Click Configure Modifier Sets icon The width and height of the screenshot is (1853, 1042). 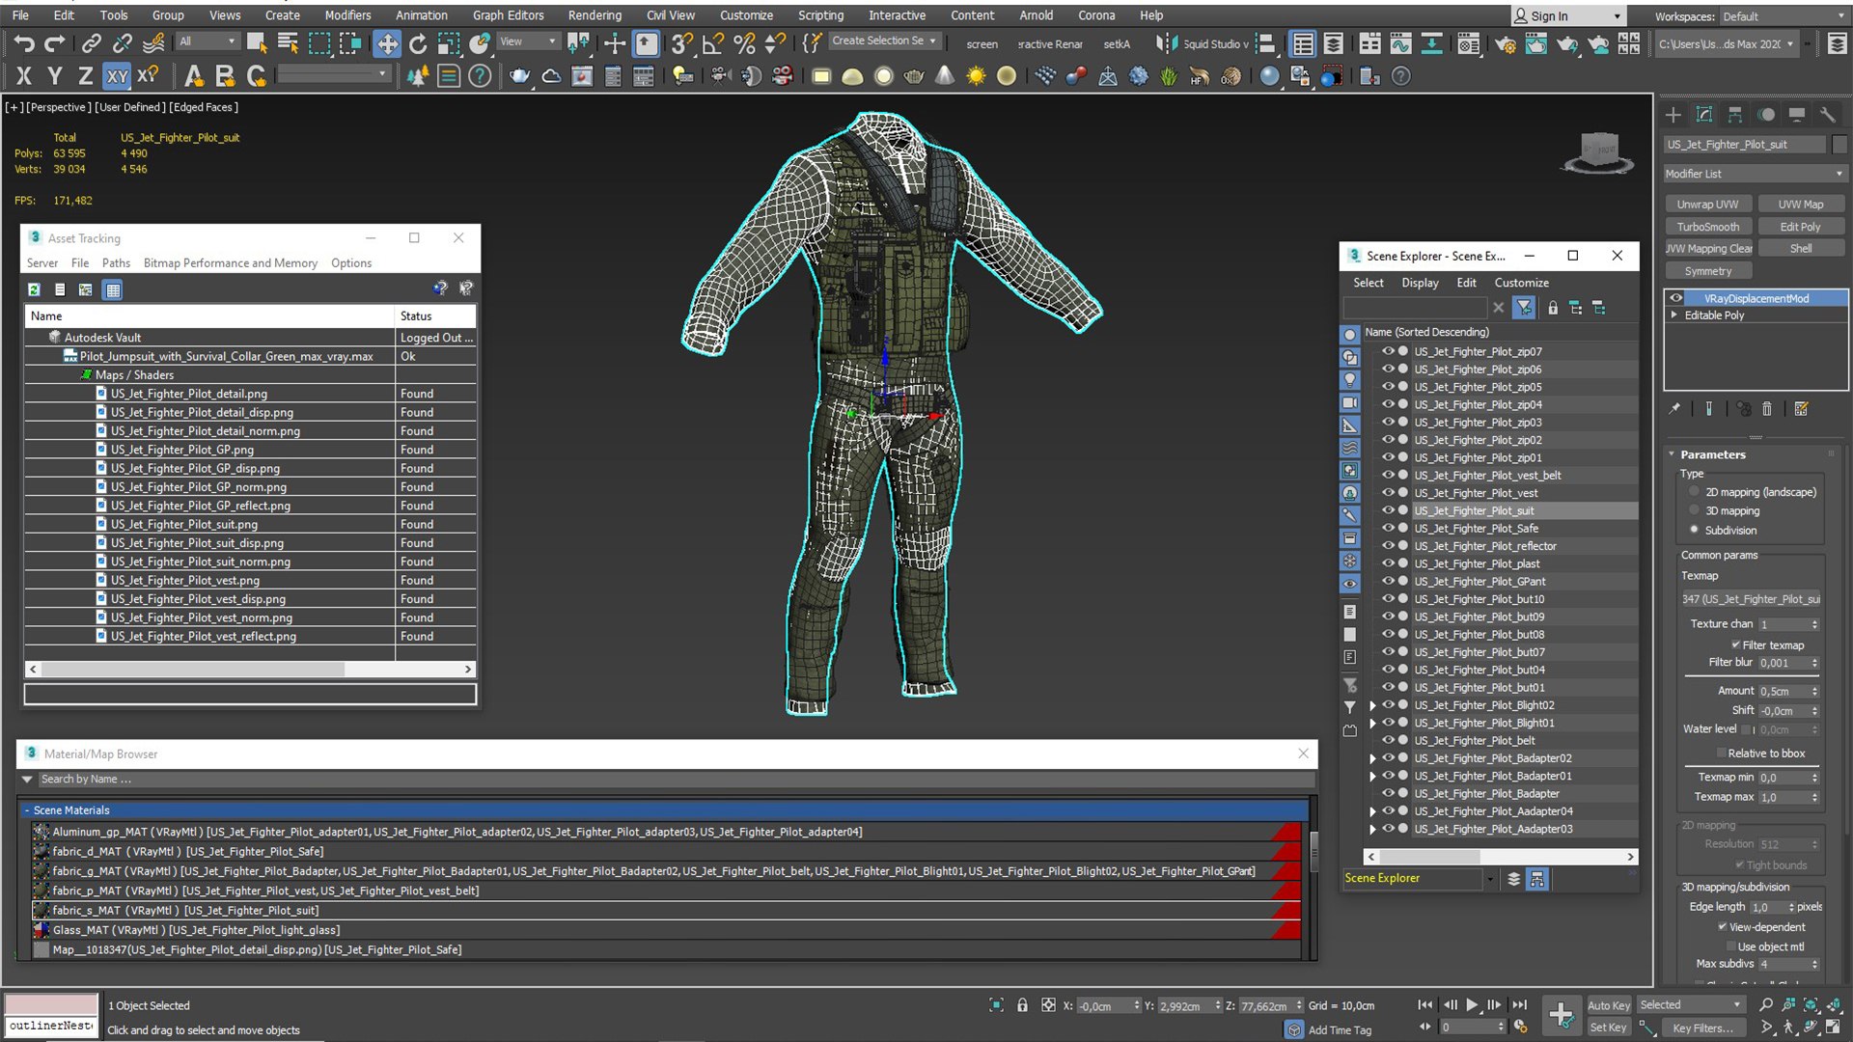coord(1801,409)
